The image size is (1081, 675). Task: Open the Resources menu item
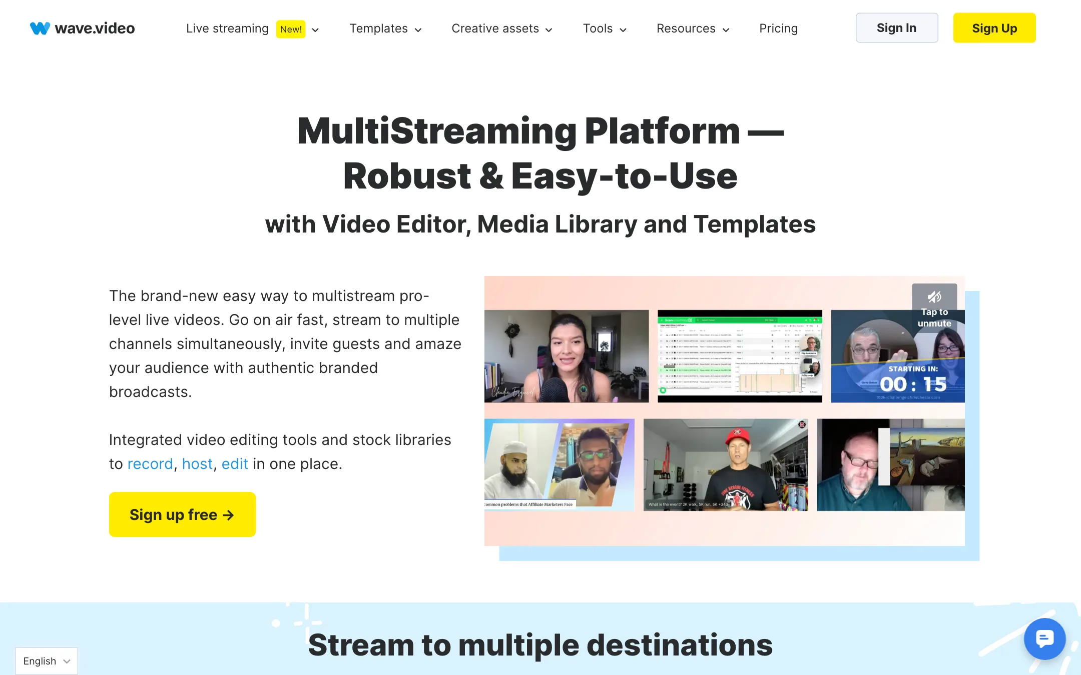pos(686,28)
